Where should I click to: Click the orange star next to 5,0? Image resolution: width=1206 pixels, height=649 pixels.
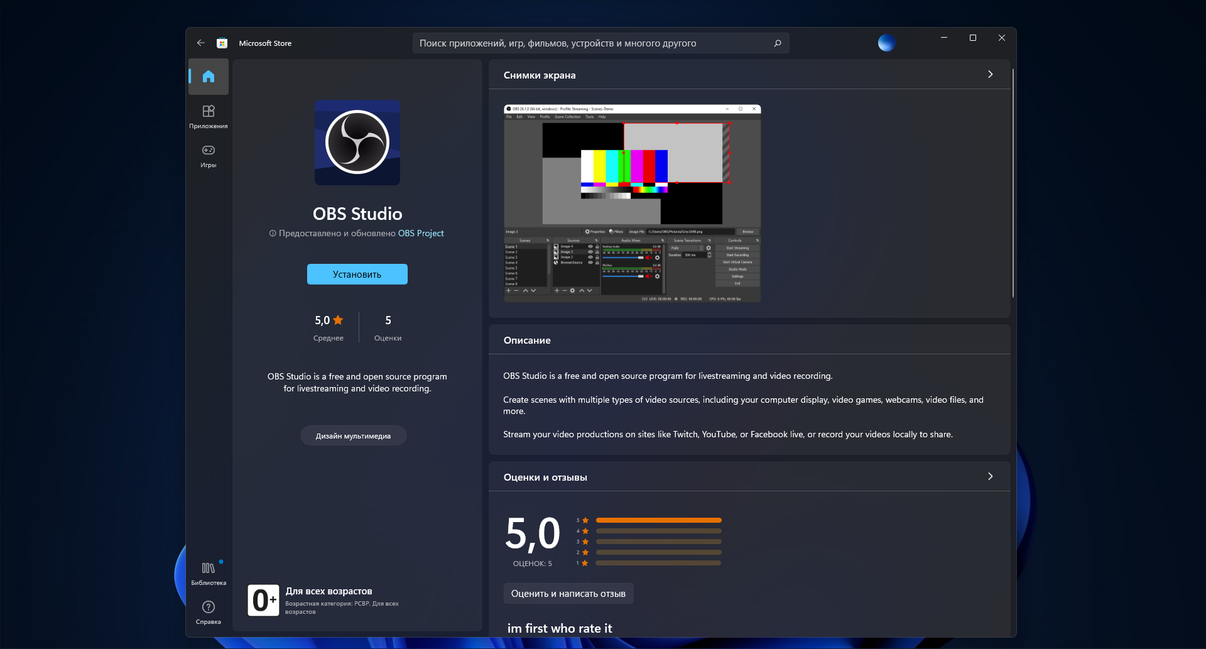[338, 320]
